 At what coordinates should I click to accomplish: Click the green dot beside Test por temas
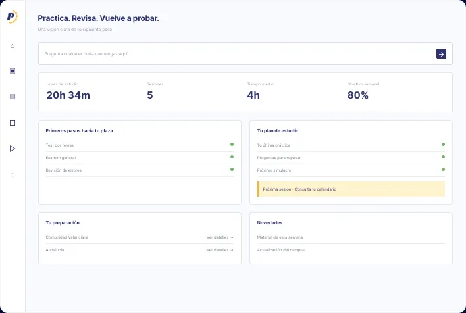coord(232,144)
